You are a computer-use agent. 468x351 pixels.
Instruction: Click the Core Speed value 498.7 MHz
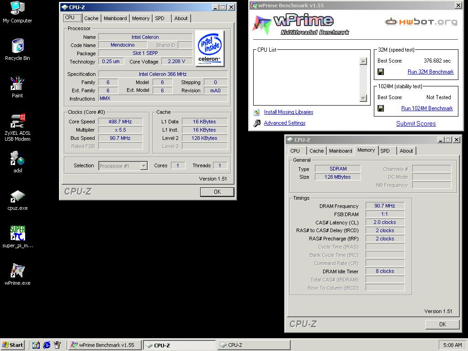(x=120, y=122)
